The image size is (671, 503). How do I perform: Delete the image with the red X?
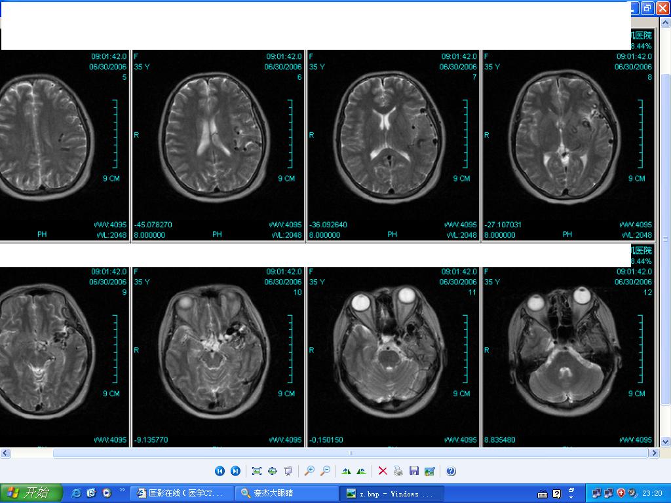(383, 471)
